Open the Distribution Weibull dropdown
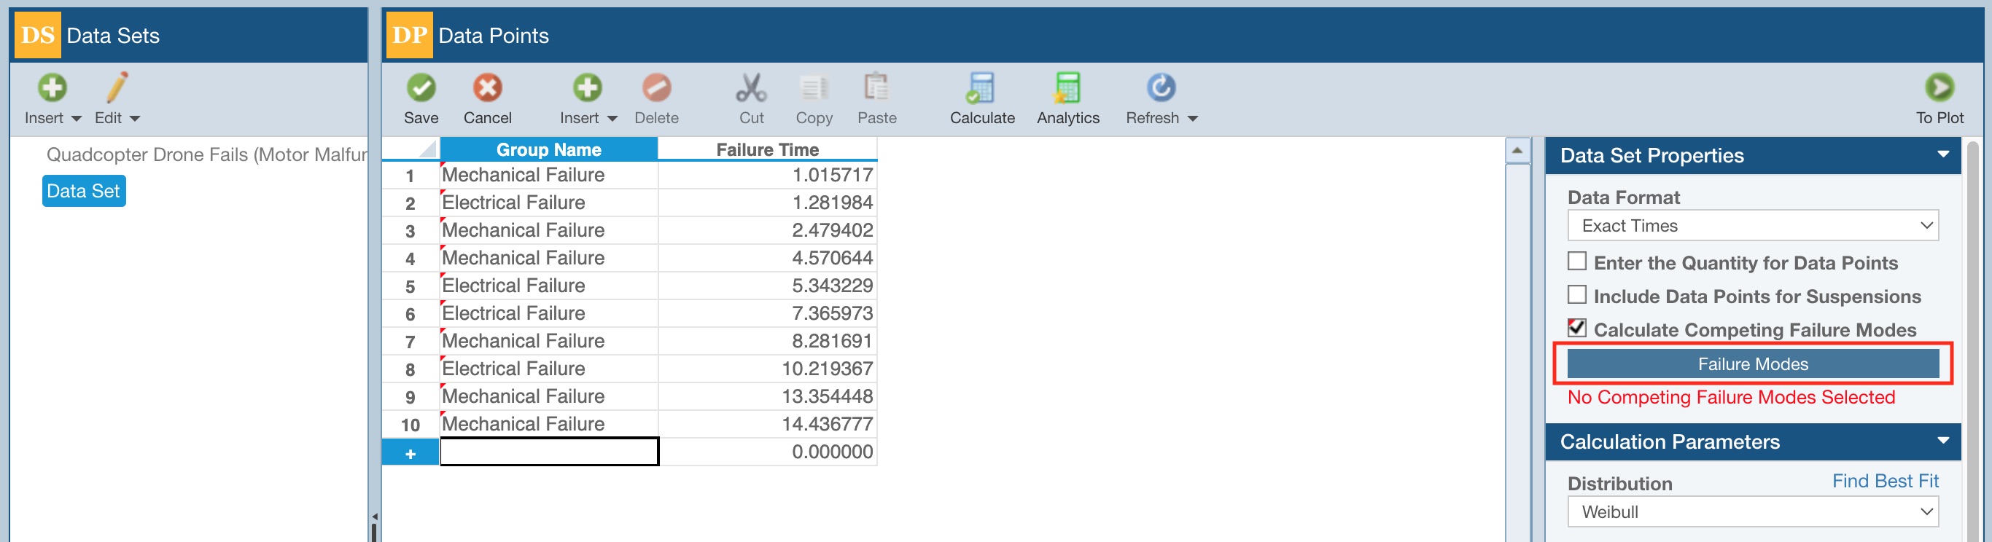This screenshot has width=1992, height=542. click(1752, 512)
